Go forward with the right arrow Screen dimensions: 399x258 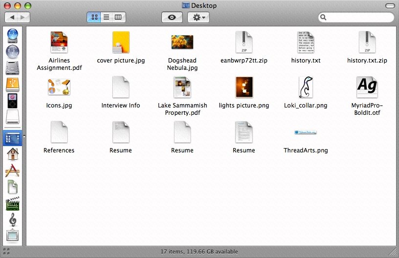click(23, 17)
